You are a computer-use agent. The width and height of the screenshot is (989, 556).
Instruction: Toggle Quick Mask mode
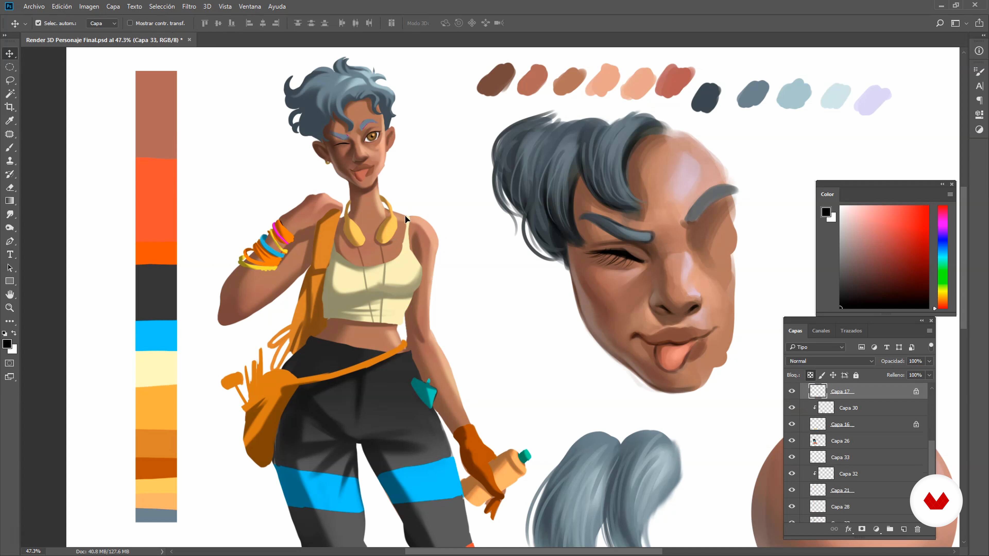[x=10, y=363]
